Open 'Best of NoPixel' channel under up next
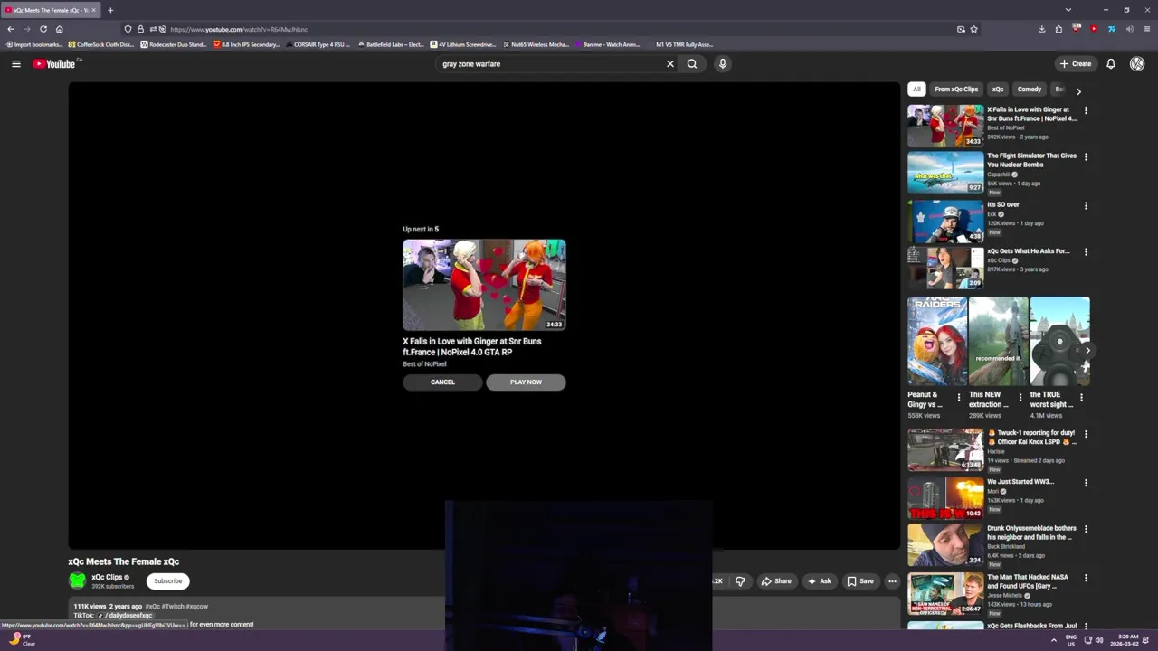 click(424, 363)
